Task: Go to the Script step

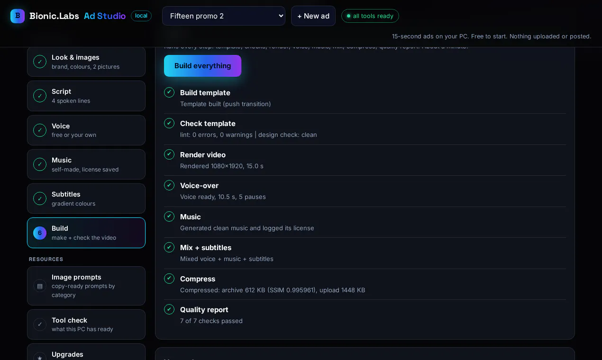Action: pos(86,96)
